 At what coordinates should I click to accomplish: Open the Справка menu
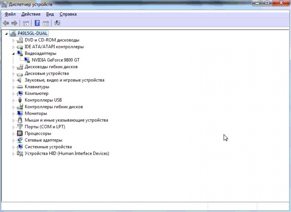coord(68,14)
